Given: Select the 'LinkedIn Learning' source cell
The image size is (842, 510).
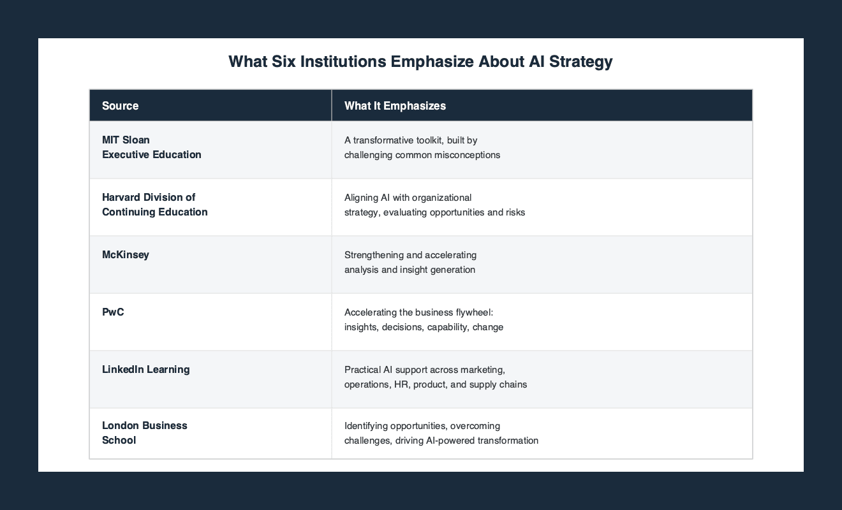Looking at the screenshot, I should 211,379.
